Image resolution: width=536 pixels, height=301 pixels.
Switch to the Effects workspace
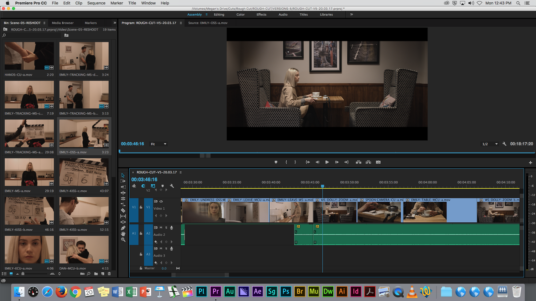pyautogui.click(x=262, y=15)
